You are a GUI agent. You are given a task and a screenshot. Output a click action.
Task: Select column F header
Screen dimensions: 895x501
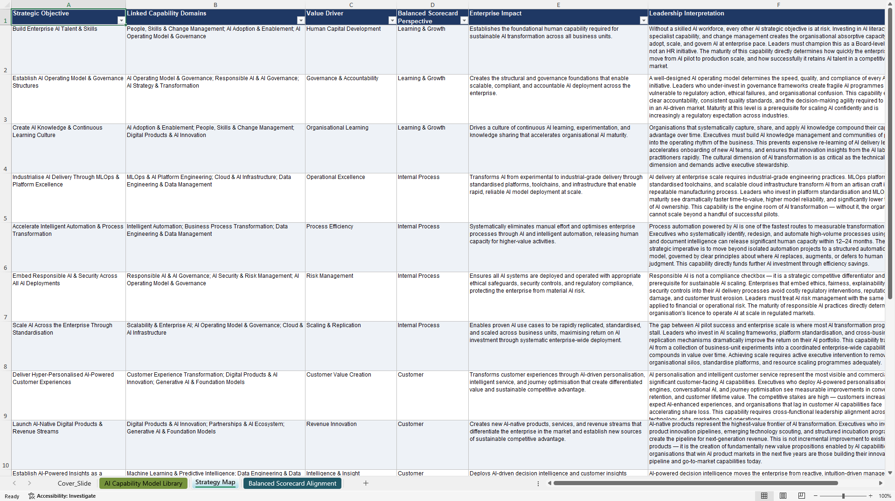coord(766,5)
